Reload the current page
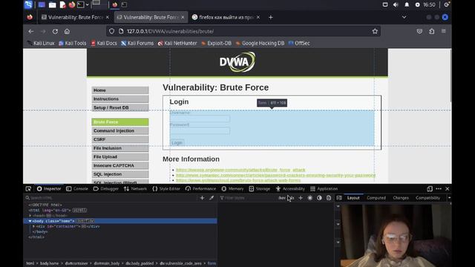This screenshot has height=267, width=475. click(55, 31)
